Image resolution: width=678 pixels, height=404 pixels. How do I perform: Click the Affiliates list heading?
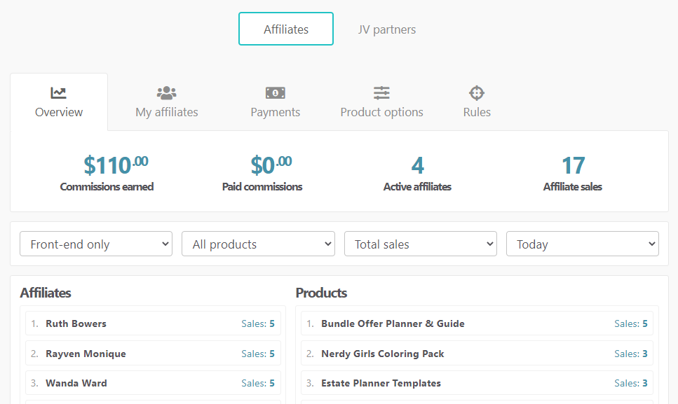[x=46, y=293]
